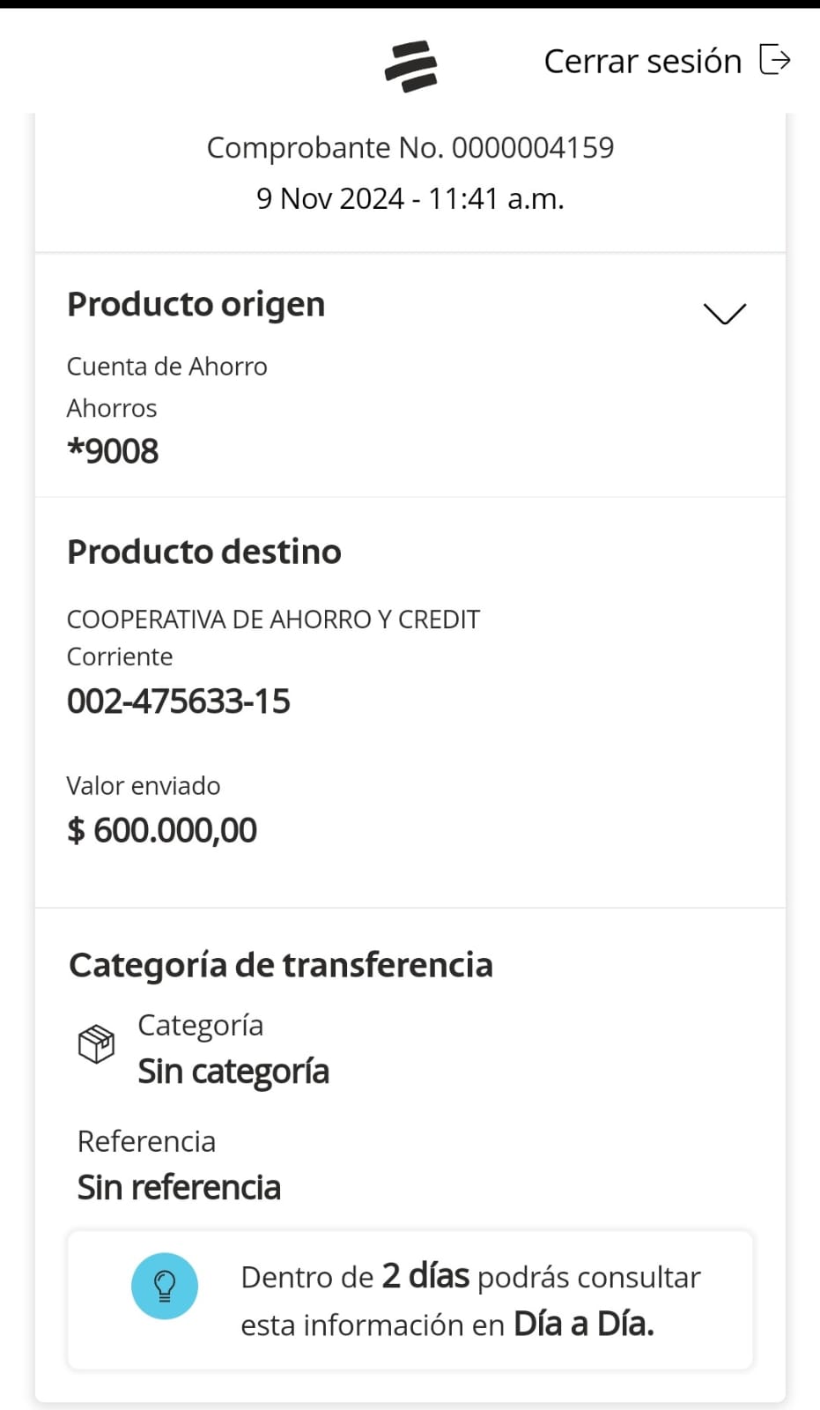Viewport: 820px width, 1410px height.
Task: Open the Día a Día bold text
Action: point(583,1324)
